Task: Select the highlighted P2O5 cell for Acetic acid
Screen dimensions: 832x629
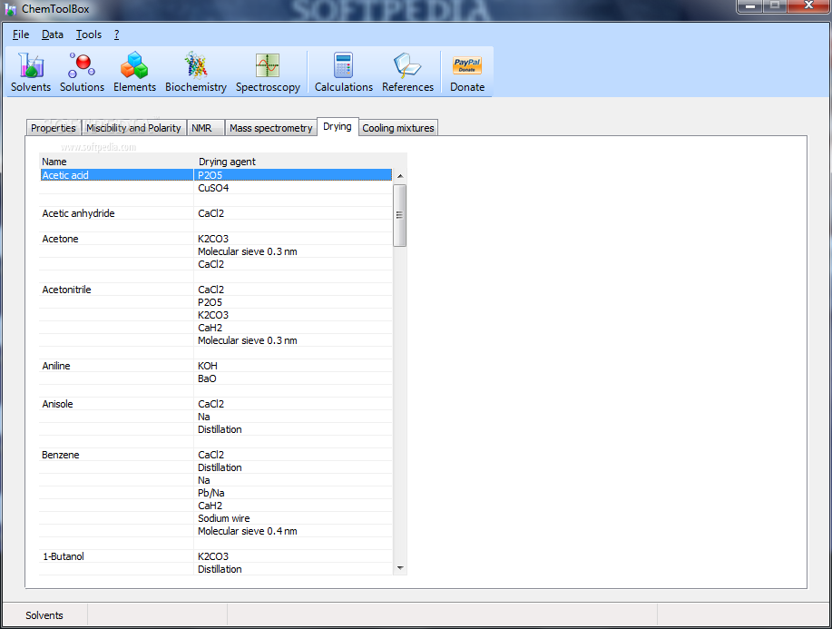Action: [293, 175]
